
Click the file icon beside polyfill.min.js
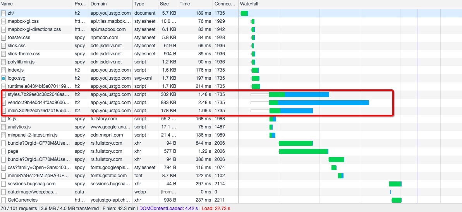coord(3,62)
